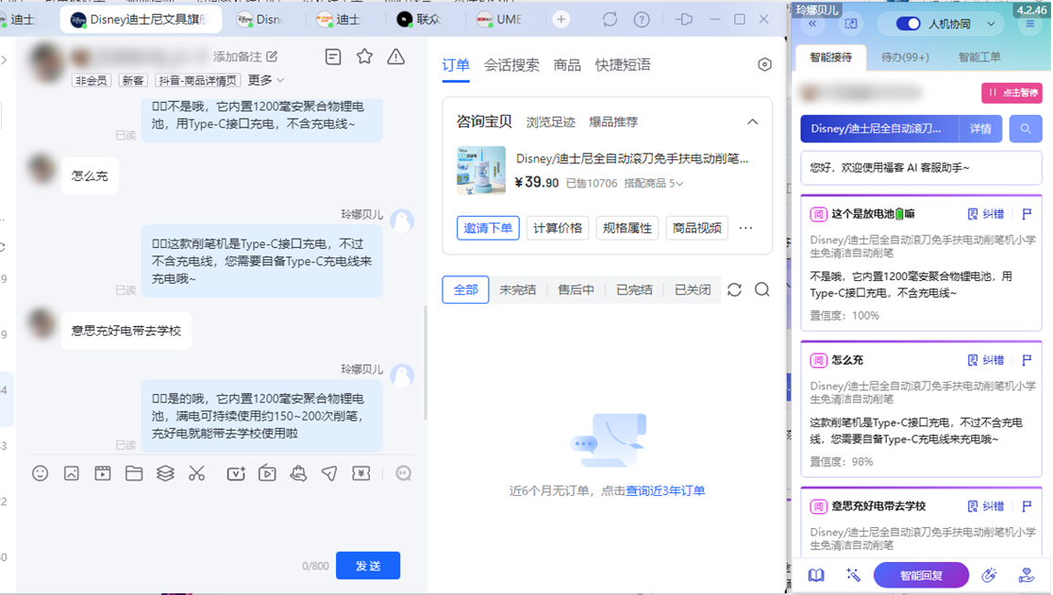Click the paper plane icon in chat toolbar

329,473
